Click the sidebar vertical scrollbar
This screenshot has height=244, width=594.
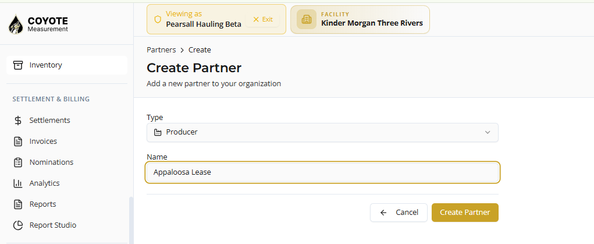(x=131, y=220)
